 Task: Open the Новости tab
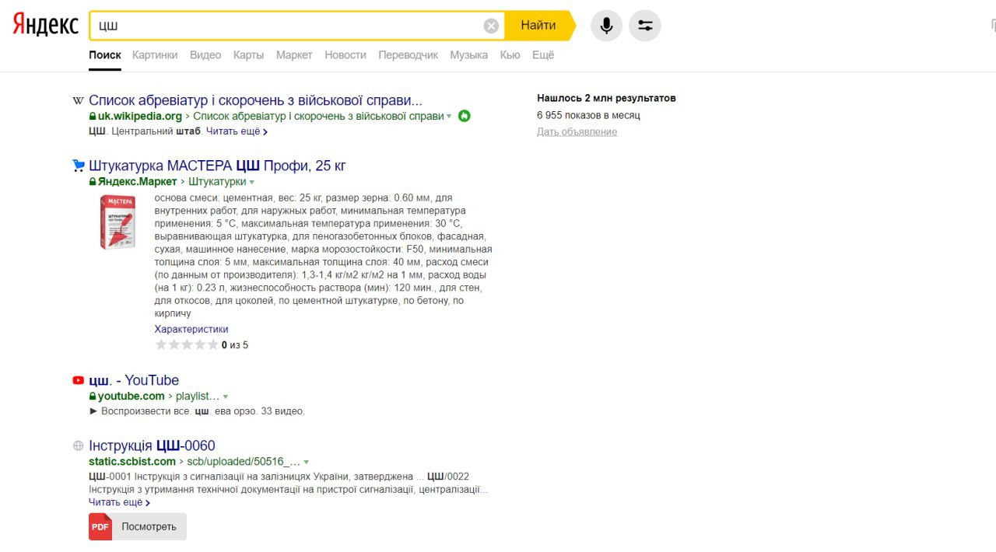tap(345, 55)
